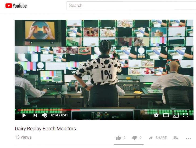Dislike the video with thumbs down
Image resolution: width=196 pixels, height=148 pixels.
[135, 138]
